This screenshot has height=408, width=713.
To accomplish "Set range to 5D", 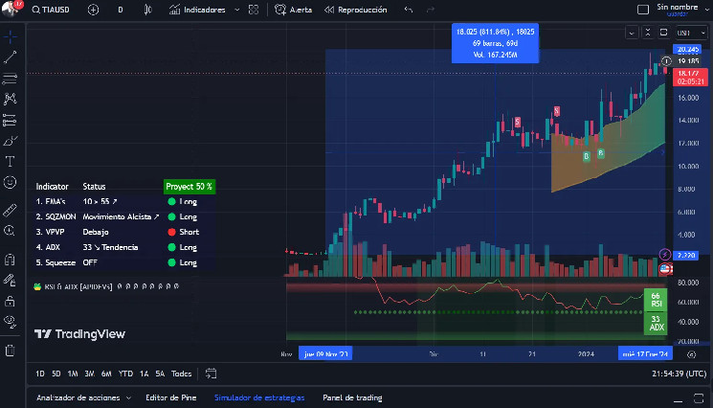I will tap(56, 374).
